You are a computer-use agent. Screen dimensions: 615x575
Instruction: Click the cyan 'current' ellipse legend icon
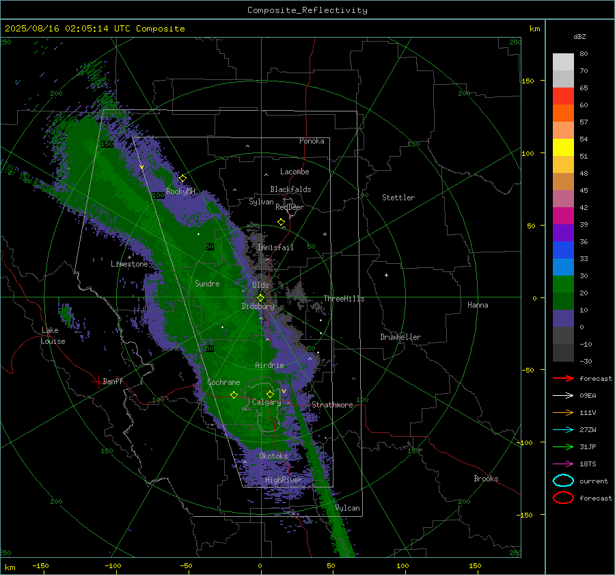pos(563,481)
